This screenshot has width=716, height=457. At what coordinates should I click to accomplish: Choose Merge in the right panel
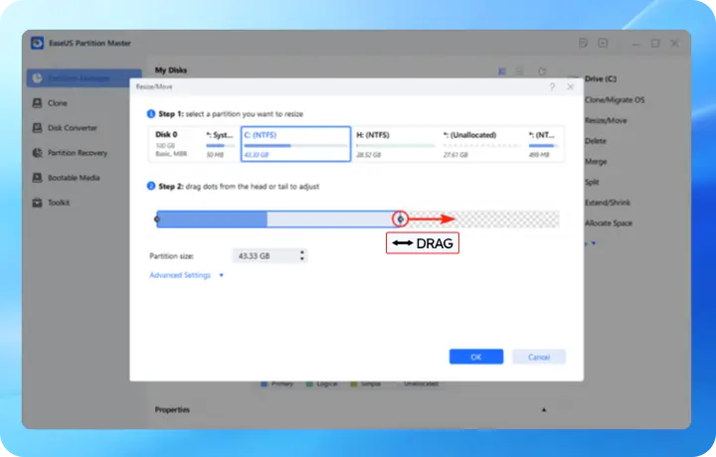[x=596, y=162]
